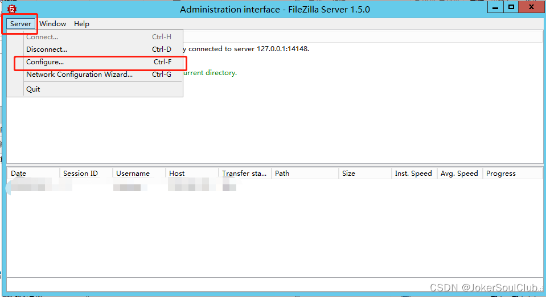Screen dimensions: 546x297
Task: Click log line 'connected to server 127.0.0.1:14148'
Action: coord(249,49)
